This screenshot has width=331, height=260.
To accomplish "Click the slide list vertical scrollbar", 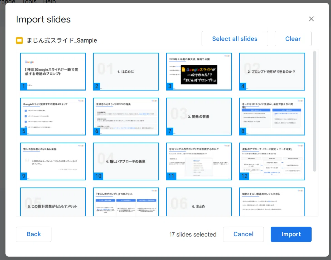I will click(315, 111).
